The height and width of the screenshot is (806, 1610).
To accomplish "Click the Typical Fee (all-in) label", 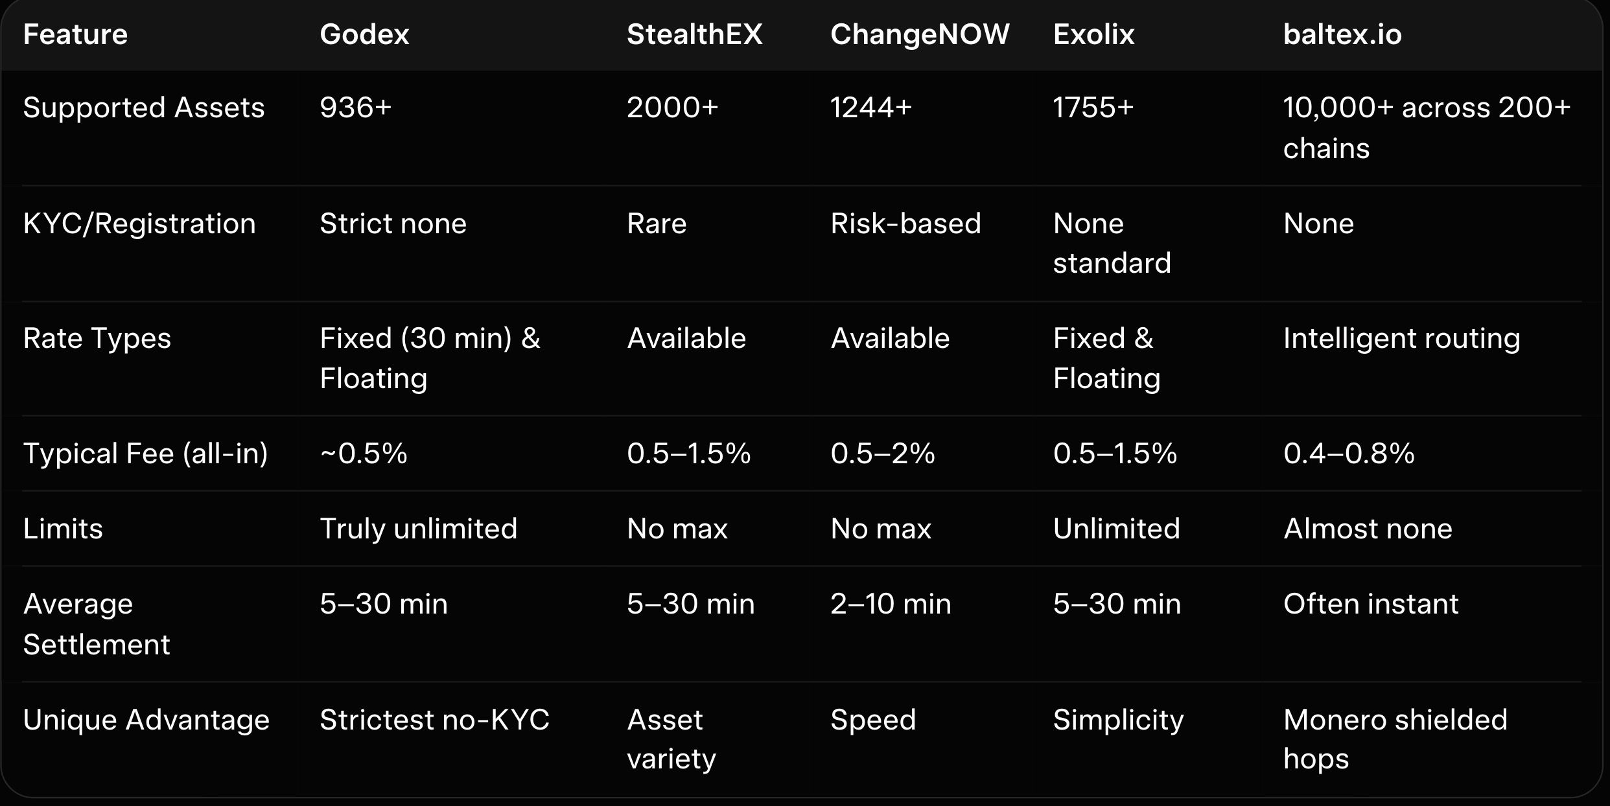I will coord(145,453).
